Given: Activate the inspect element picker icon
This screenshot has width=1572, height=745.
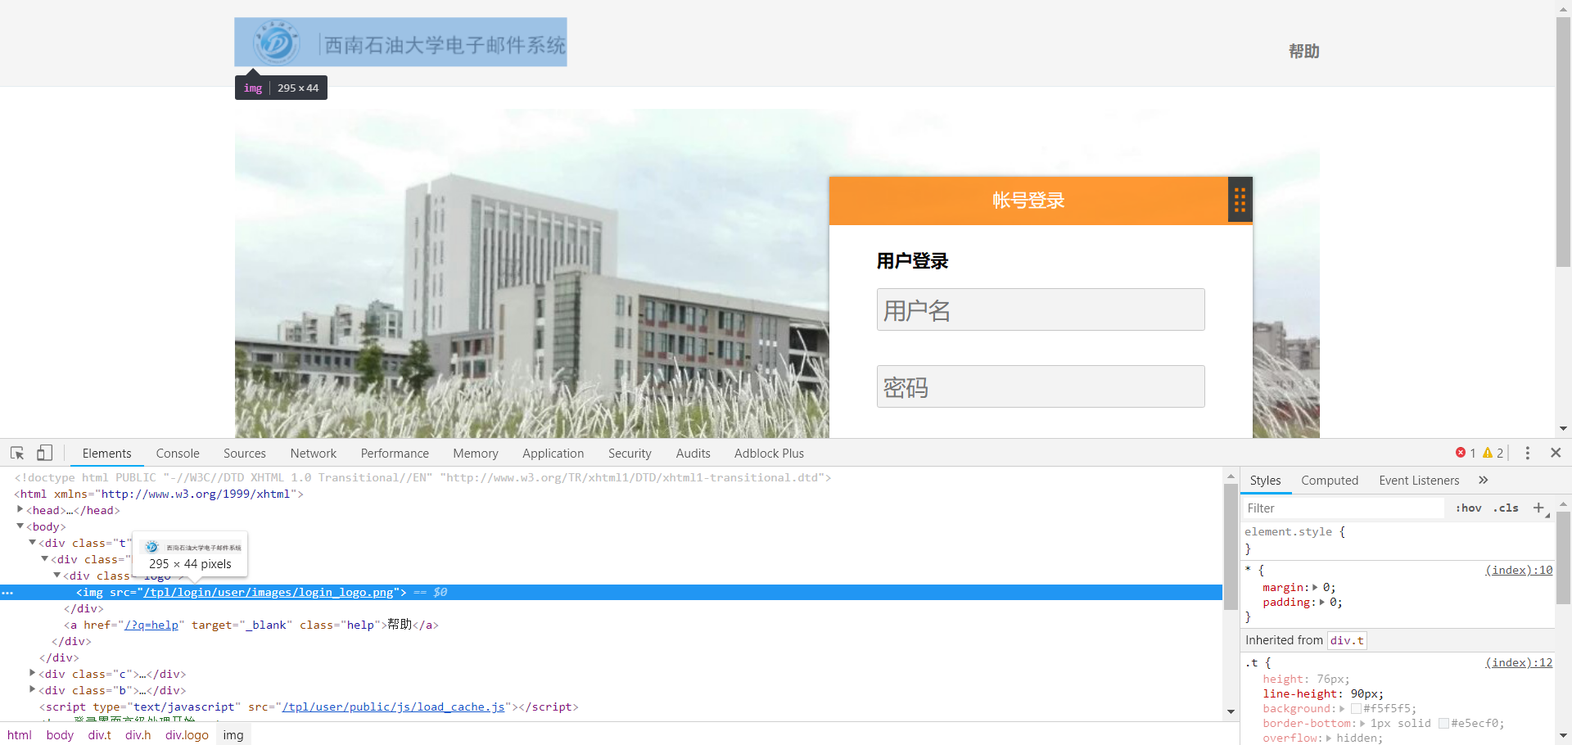Looking at the screenshot, I should (17, 453).
